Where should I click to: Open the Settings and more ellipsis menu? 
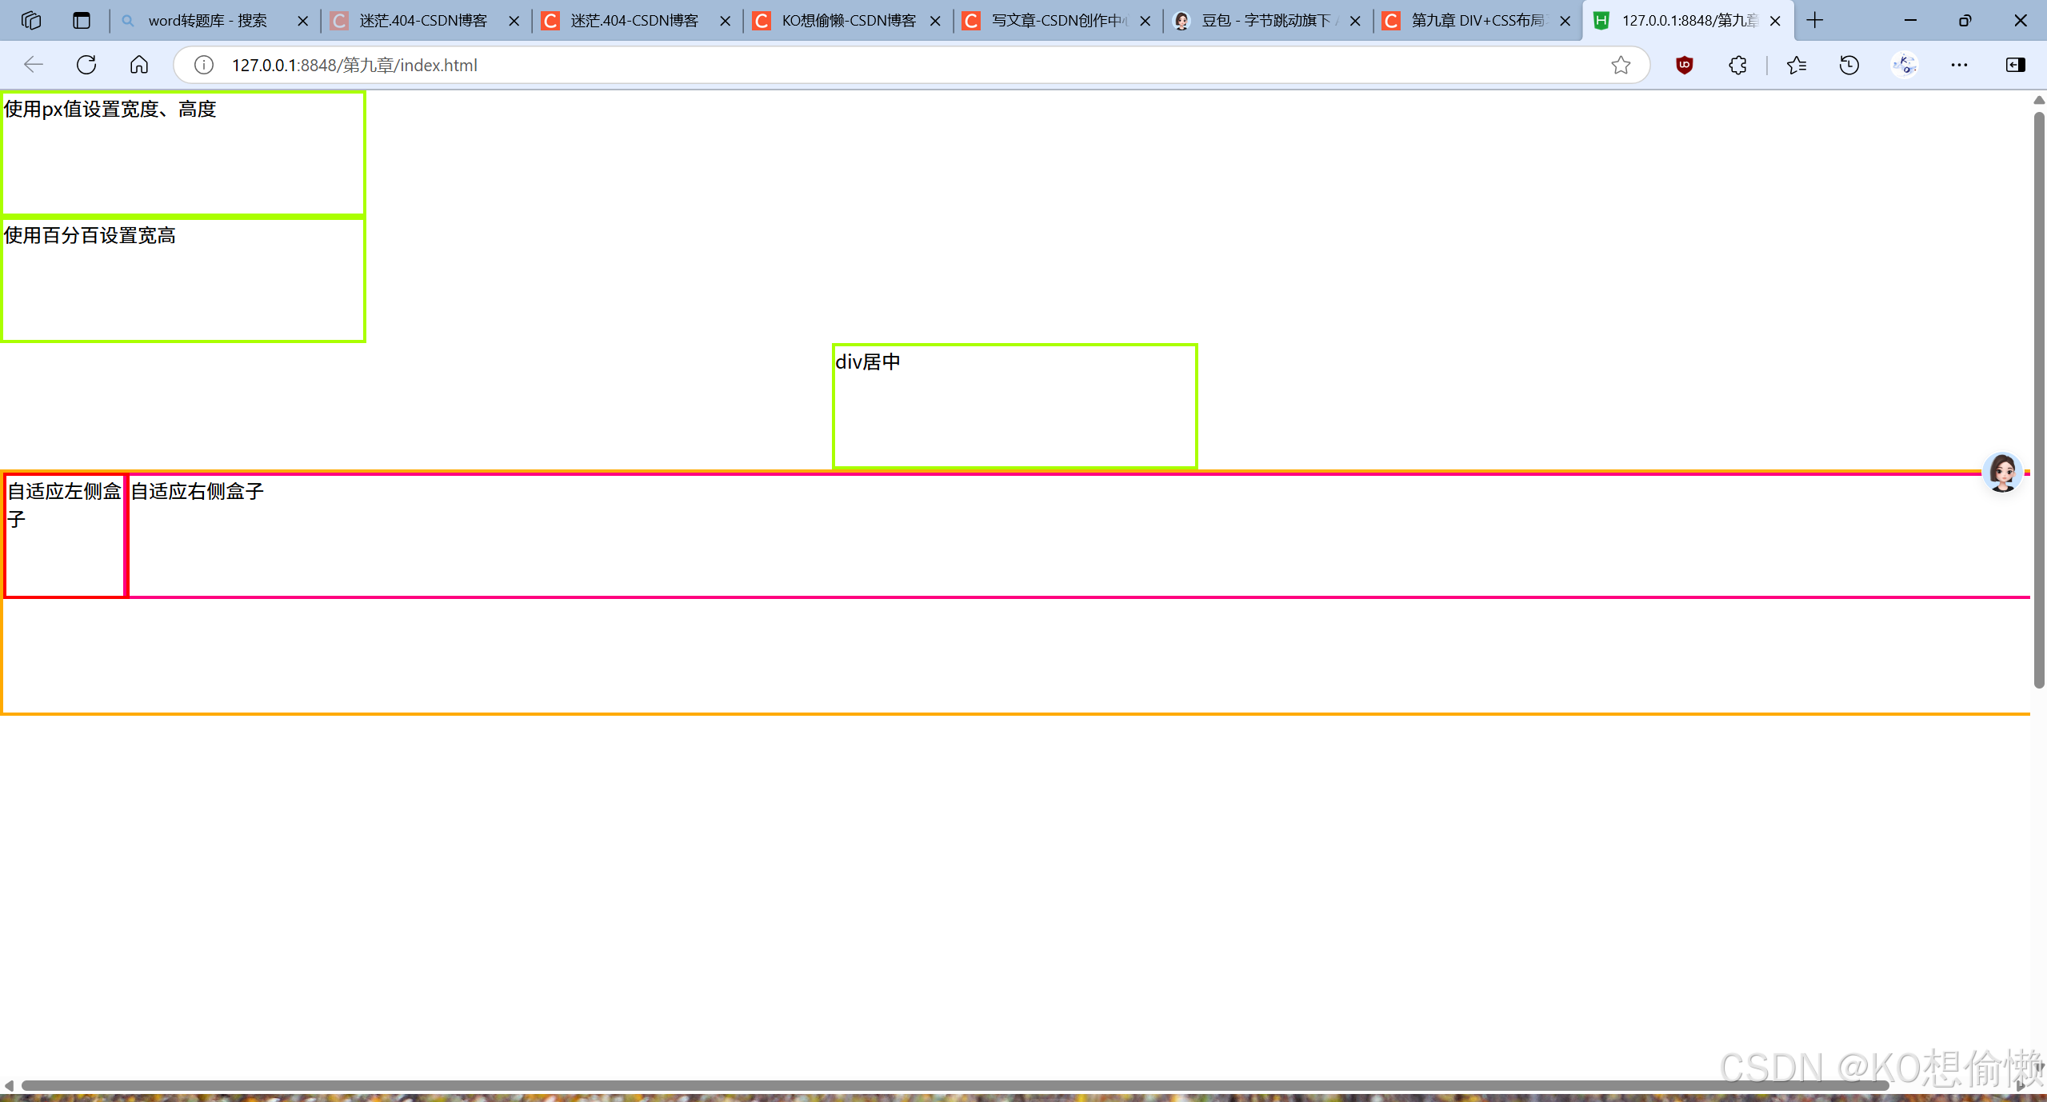1959,65
